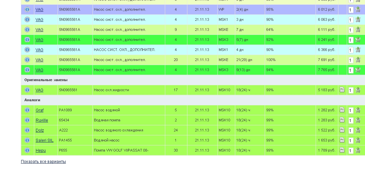Show info for the Dolz A222 row
The image size is (365, 170).
click(27, 130)
